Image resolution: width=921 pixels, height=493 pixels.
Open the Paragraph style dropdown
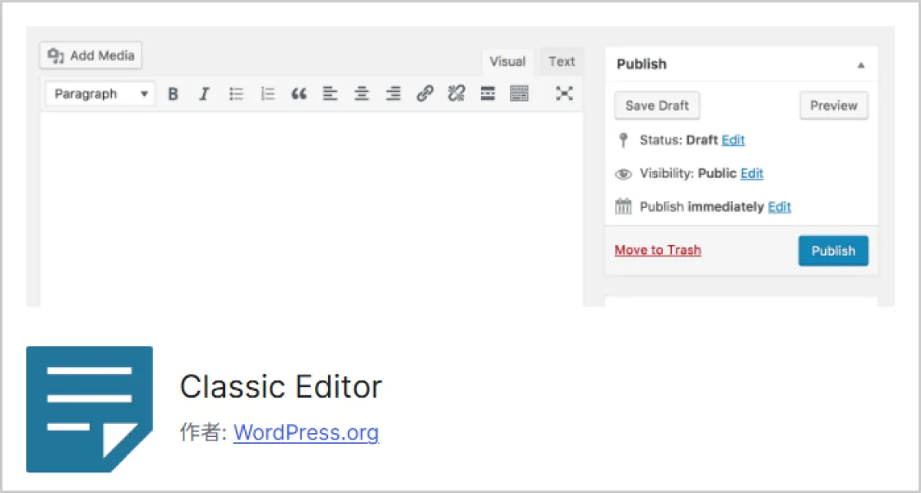[99, 94]
